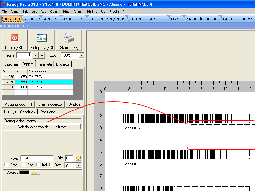Open the File menu

(4, 11)
